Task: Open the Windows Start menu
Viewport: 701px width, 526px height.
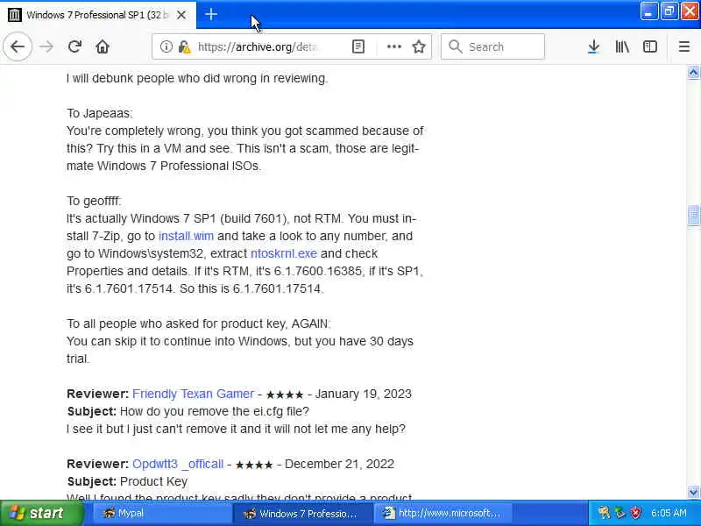Action: pyautogui.click(x=41, y=513)
